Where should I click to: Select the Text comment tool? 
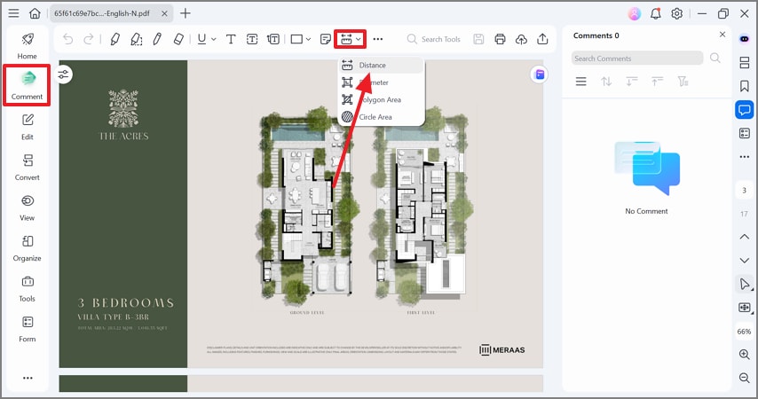[231, 39]
